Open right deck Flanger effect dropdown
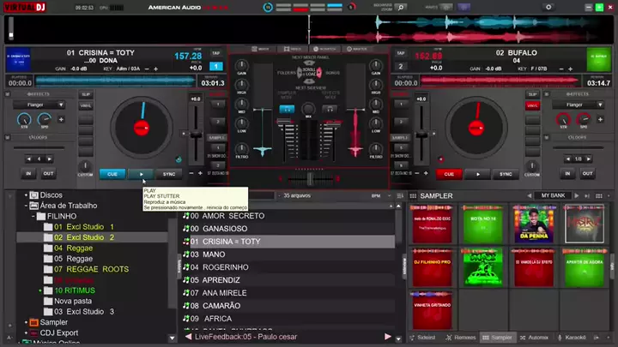This screenshot has width=618, height=347. tap(577, 105)
